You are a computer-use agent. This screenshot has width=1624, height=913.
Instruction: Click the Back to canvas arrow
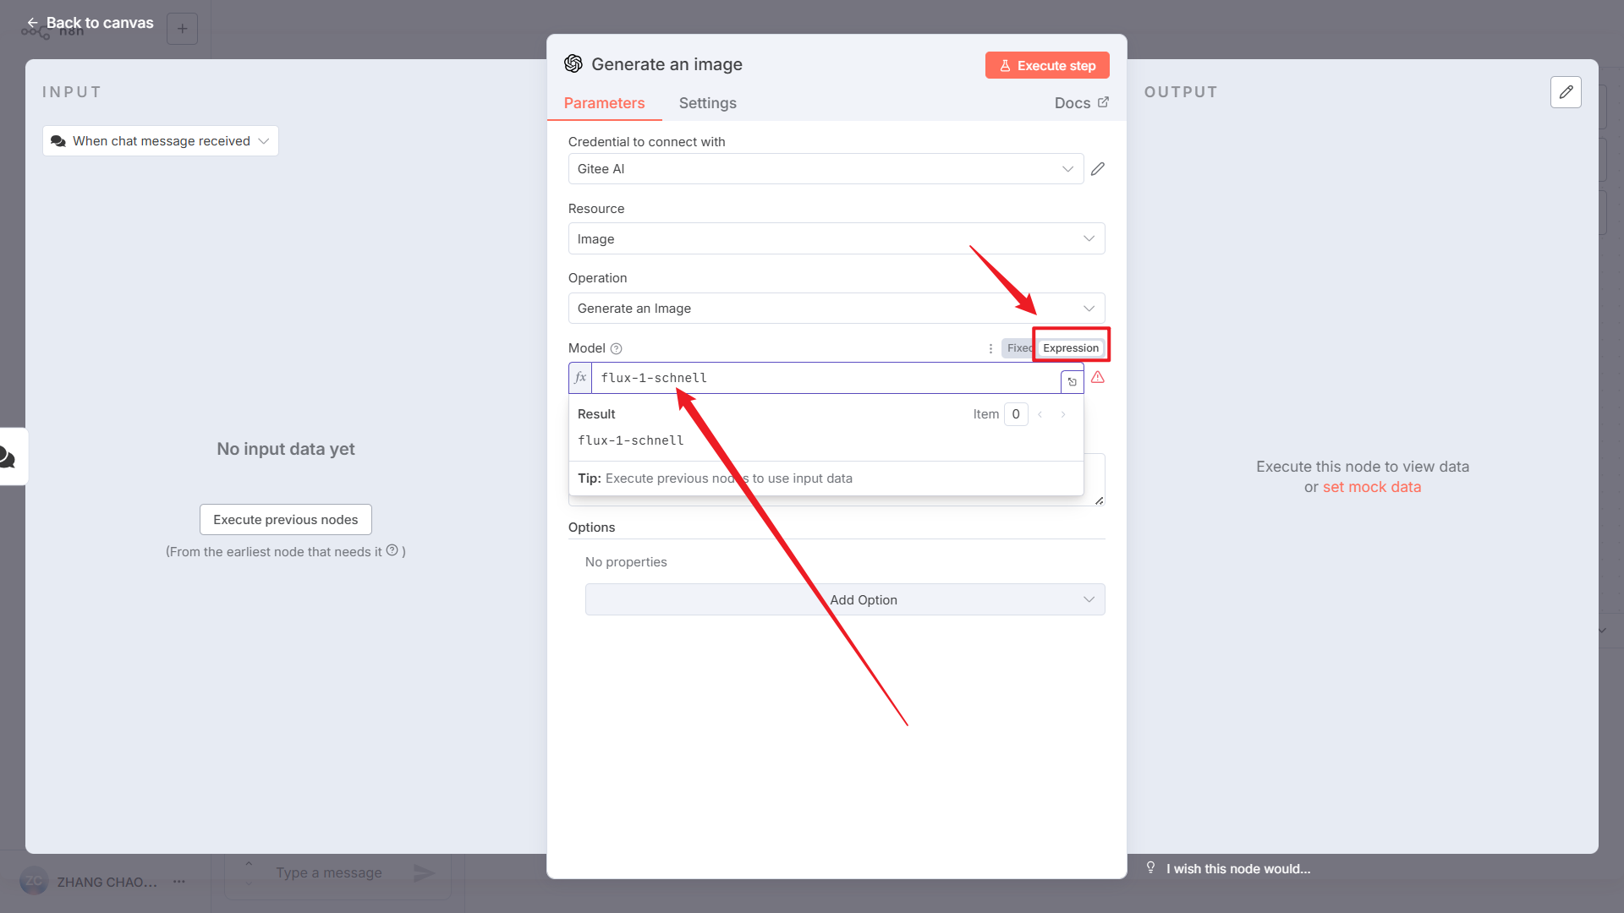[32, 23]
